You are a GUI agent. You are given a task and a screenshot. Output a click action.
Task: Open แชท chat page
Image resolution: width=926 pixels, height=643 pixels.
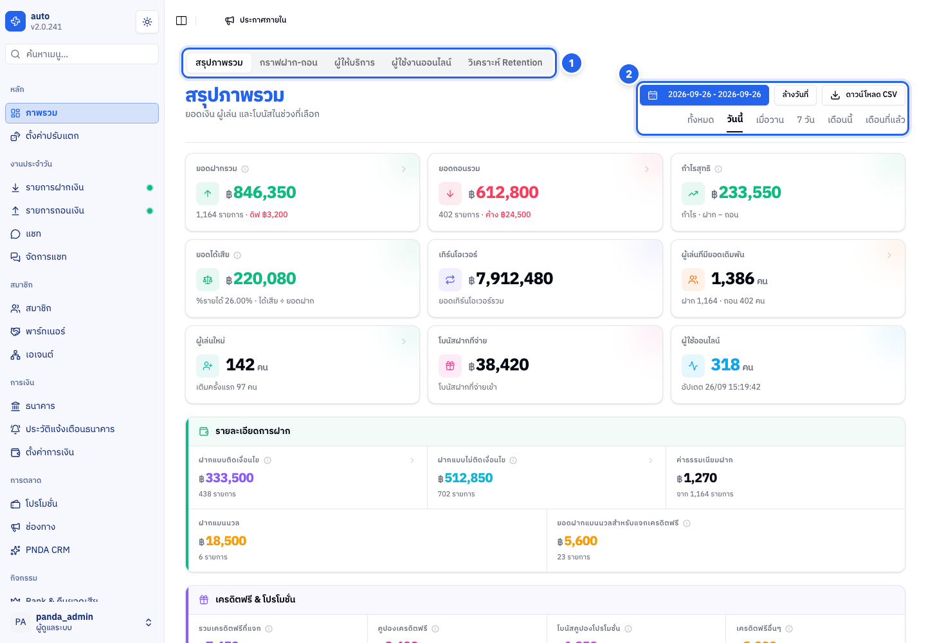pos(82,234)
